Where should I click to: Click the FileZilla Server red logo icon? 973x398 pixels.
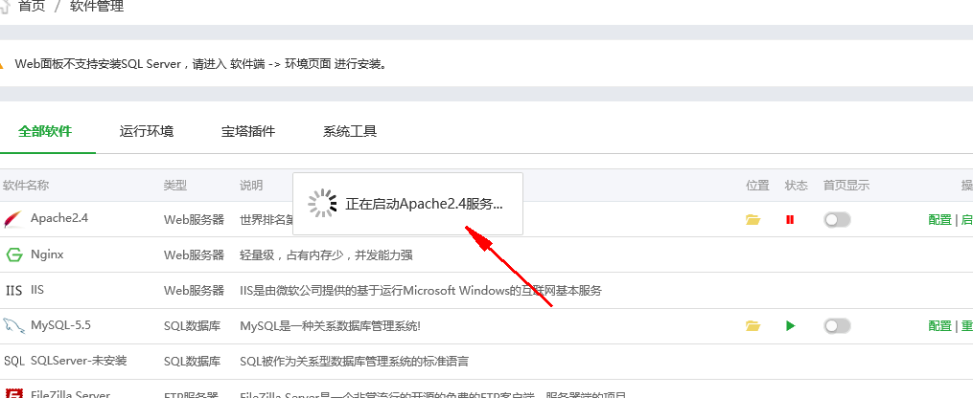click(14, 393)
